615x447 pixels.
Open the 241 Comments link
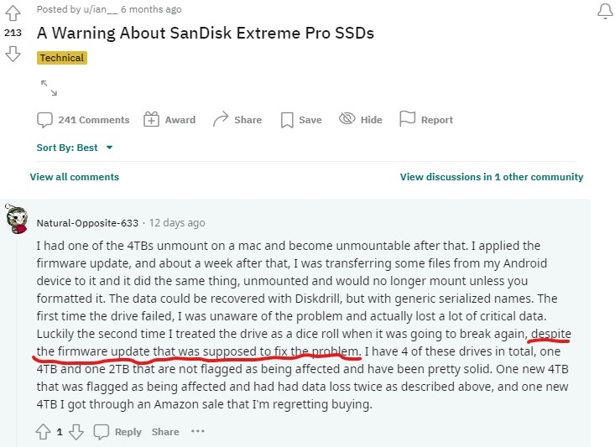pos(83,120)
